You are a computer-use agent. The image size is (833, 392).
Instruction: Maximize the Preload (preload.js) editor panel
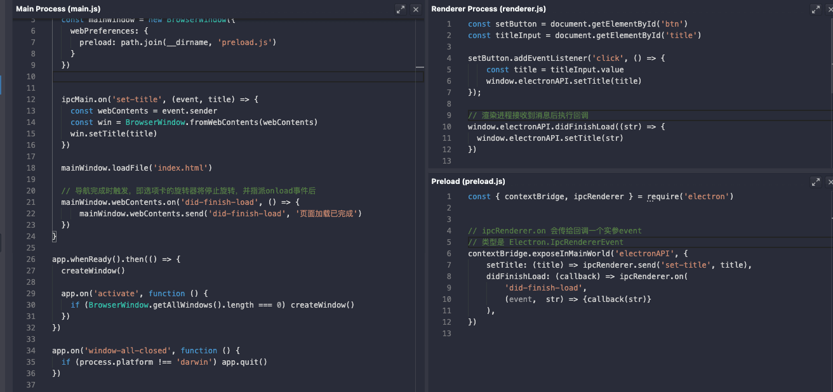(x=816, y=181)
